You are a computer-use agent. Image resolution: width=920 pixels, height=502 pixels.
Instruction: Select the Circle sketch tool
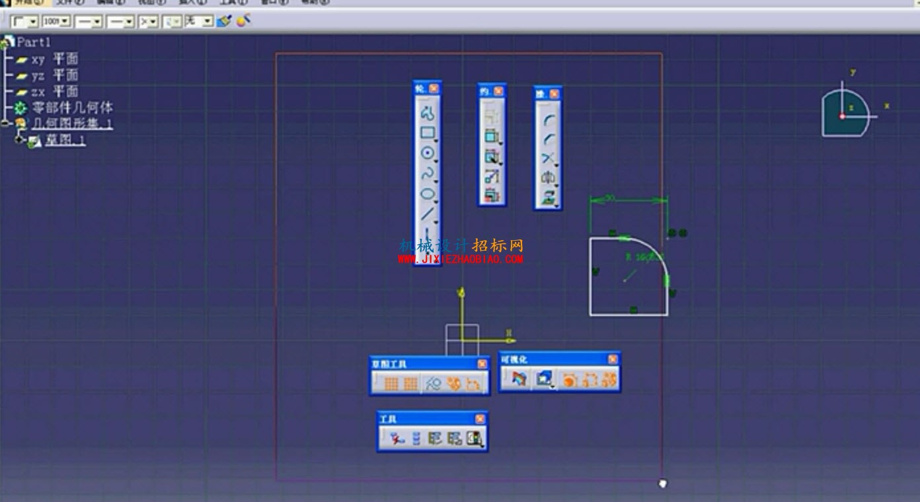428,153
